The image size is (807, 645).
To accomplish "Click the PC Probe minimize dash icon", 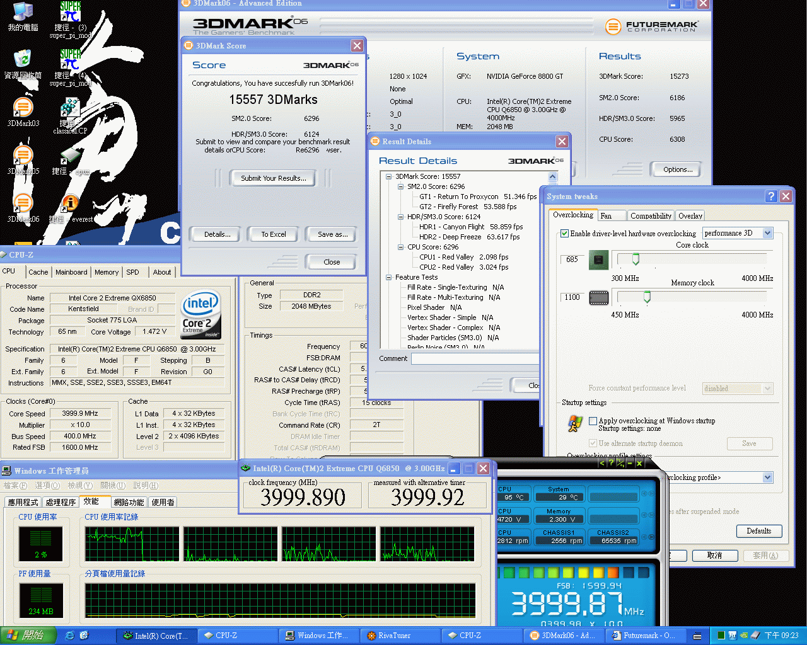I will pos(630,463).
